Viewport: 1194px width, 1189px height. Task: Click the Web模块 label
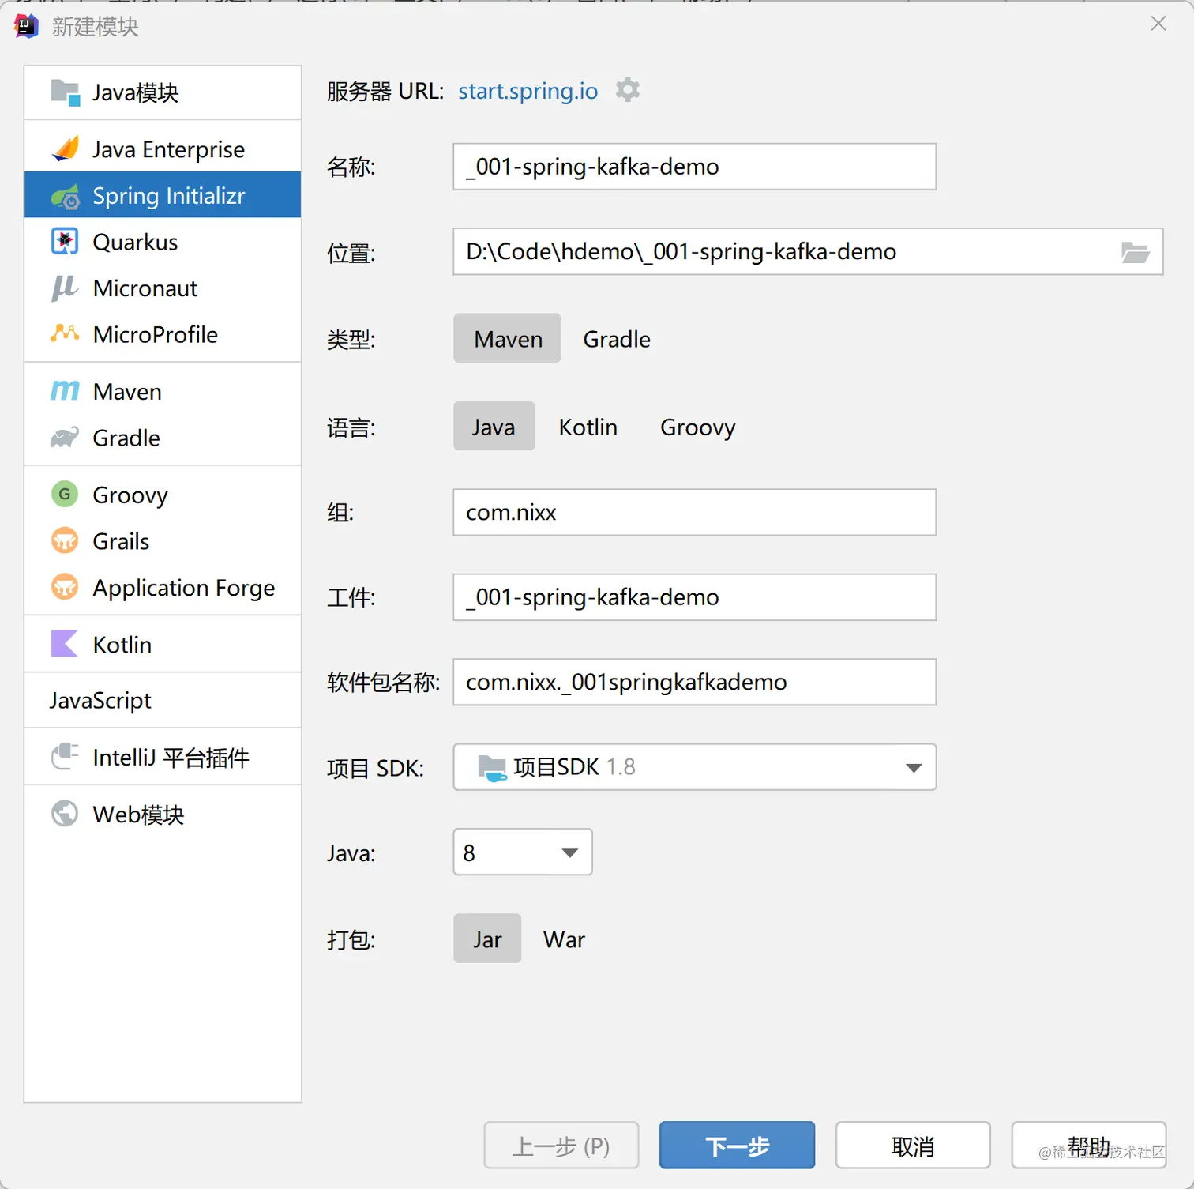[138, 814]
